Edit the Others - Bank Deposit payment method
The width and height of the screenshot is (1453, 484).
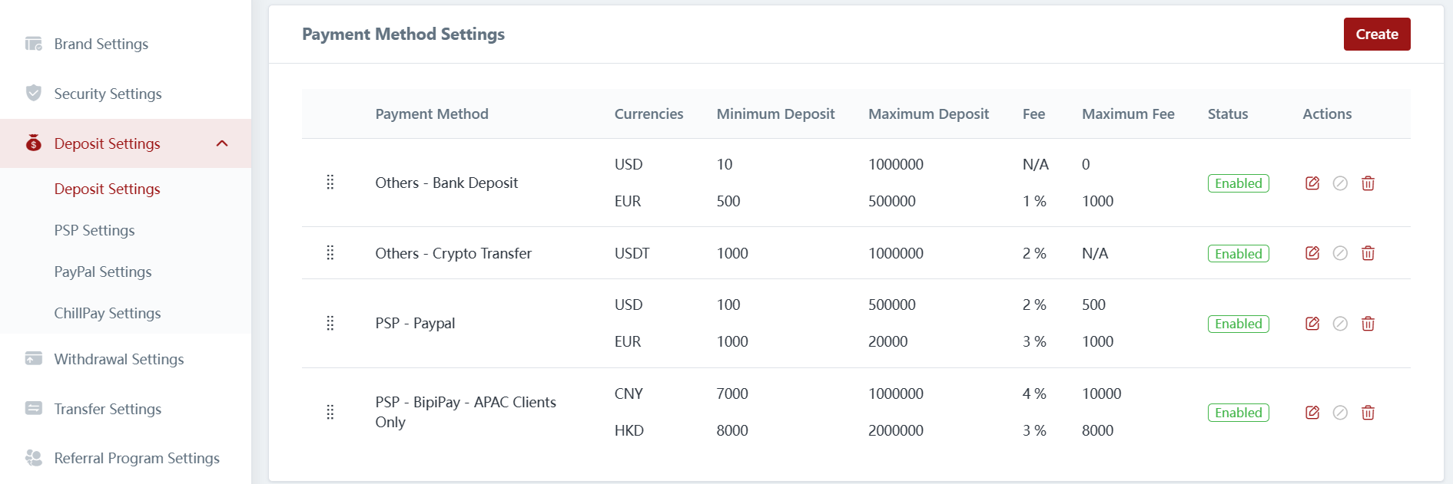click(1312, 183)
